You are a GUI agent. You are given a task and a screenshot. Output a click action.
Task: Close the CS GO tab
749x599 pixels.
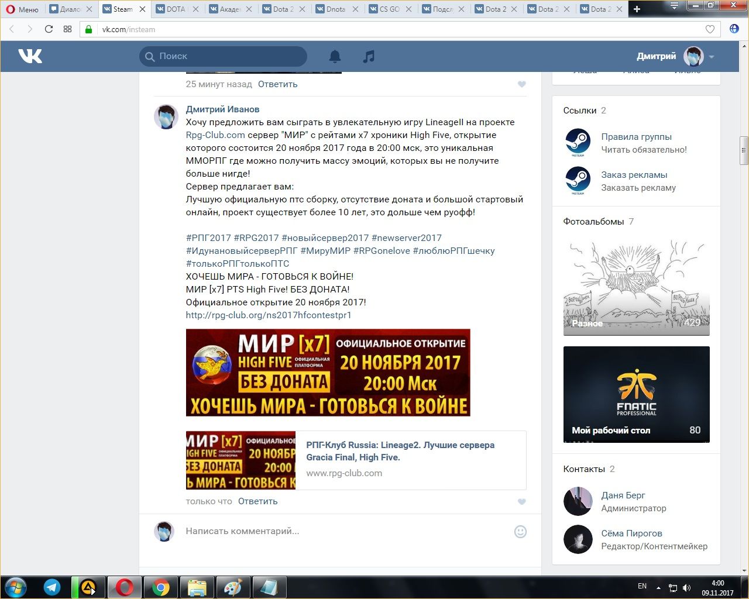[x=408, y=9]
